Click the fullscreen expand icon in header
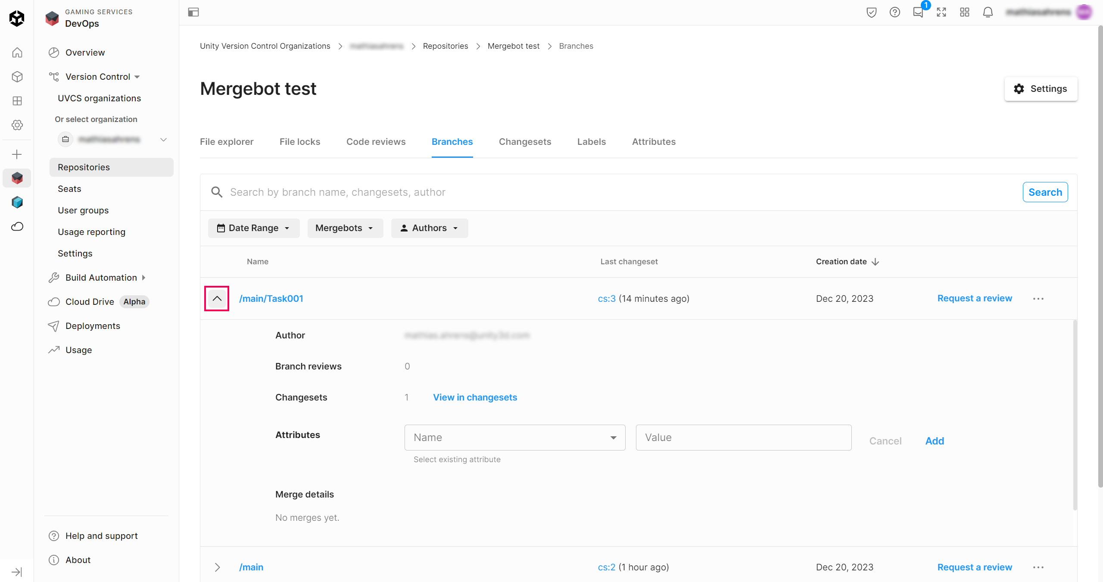Screen dimensions: 1103x582 941,12
